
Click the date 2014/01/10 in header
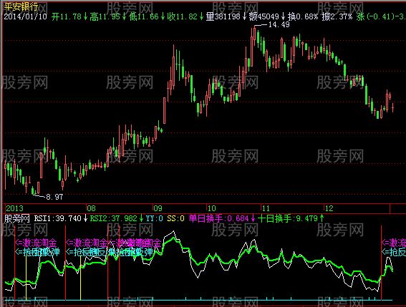tap(25, 17)
